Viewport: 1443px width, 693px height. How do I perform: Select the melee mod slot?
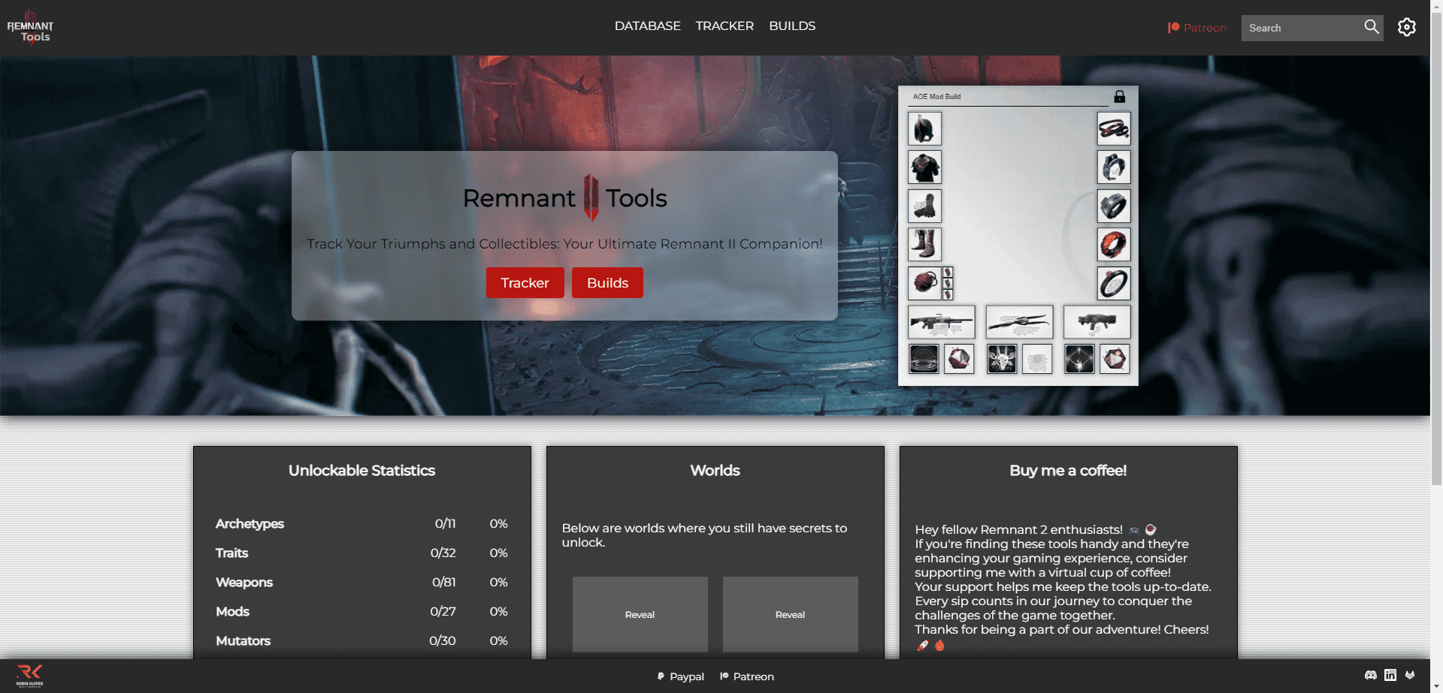coord(1002,359)
